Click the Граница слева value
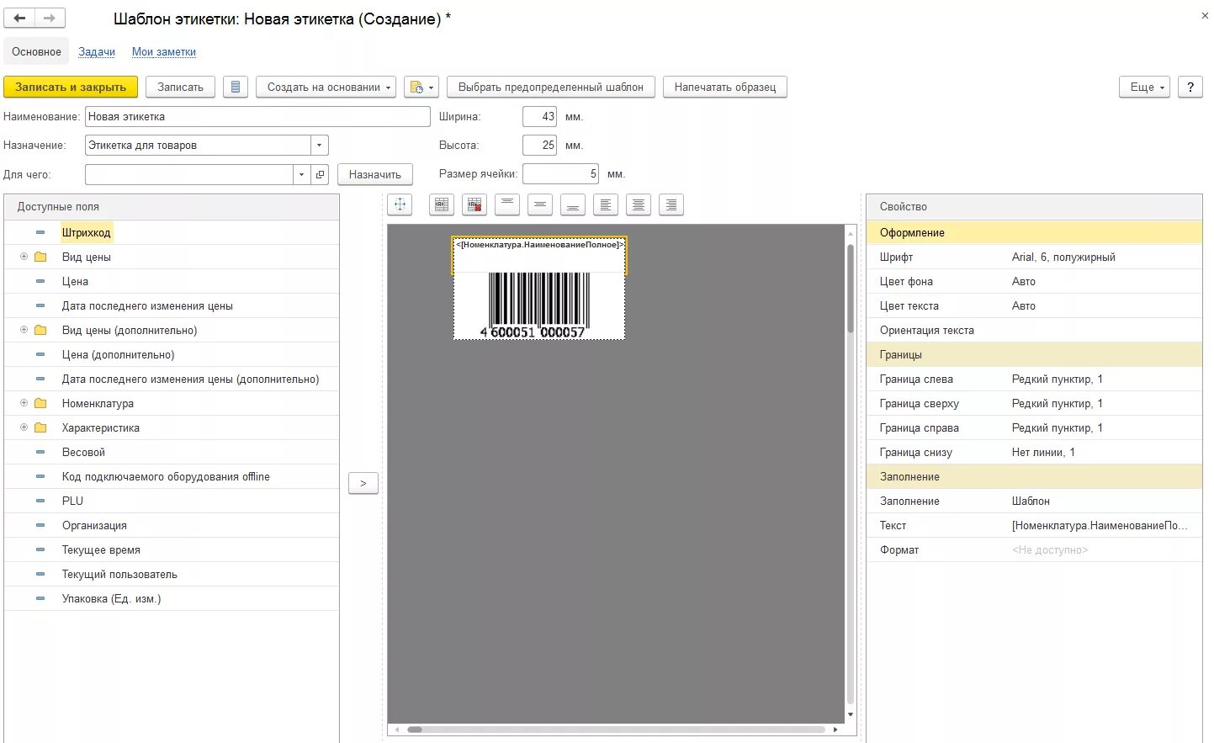The image size is (1214, 743). (1057, 379)
